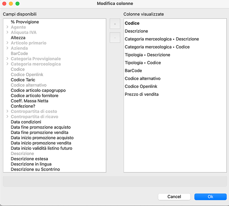229x206 pixels.
Task: Expand the Categoria merceologica node
Action: click(8, 64)
